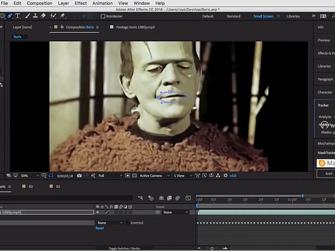Open the Effect menu
335x251 pixels.
81,3
